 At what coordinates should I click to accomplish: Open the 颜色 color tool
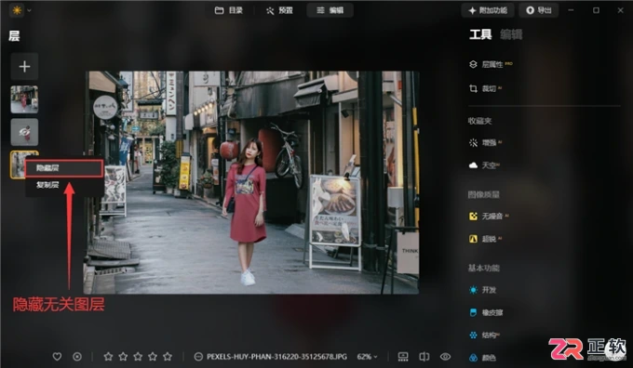[482, 358]
